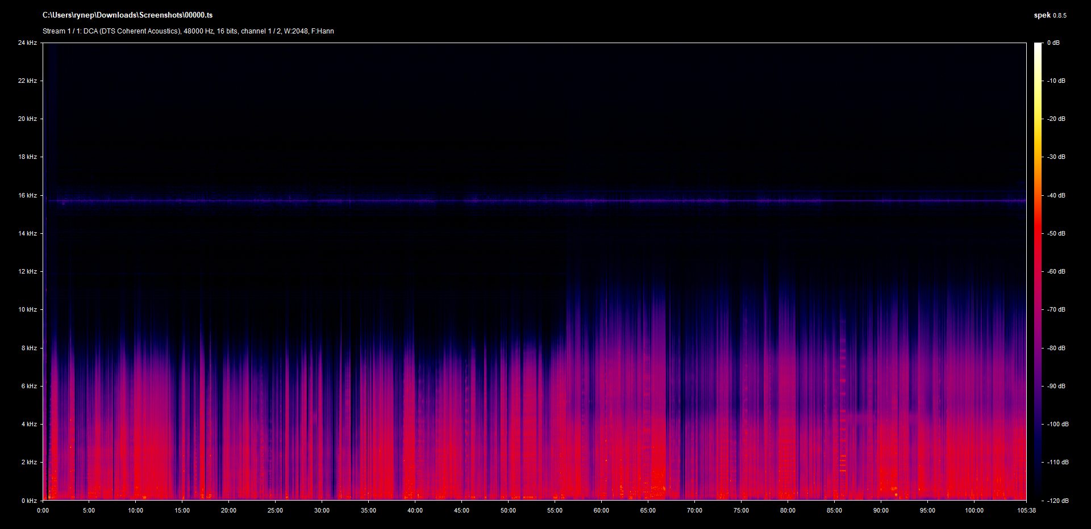Click the DCA stream info line
1091x529 pixels.
pyautogui.click(x=188, y=31)
